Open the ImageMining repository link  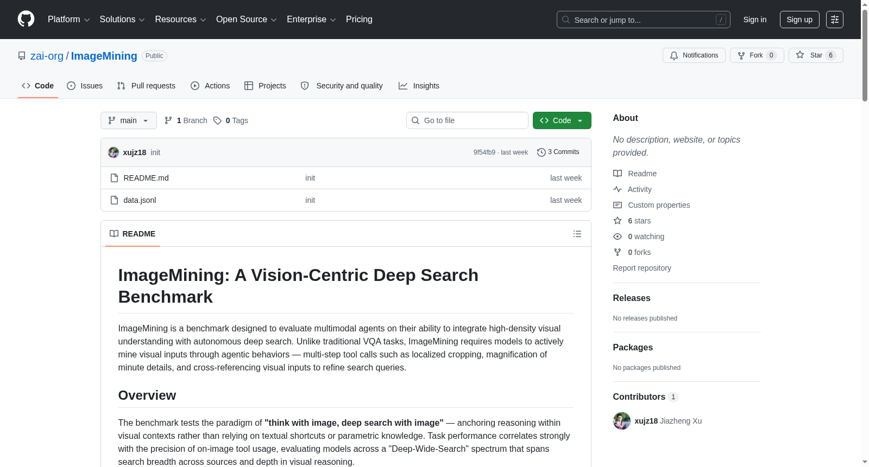[x=104, y=56]
